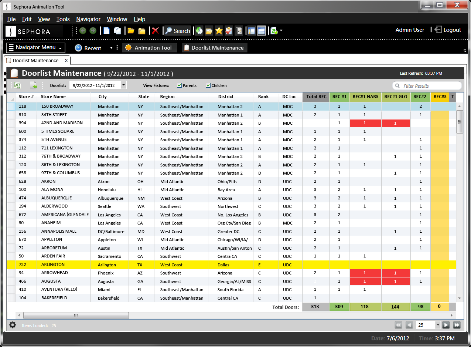This screenshot has height=347, width=471.
Task: Go to the last page of results
Action: point(457,325)
